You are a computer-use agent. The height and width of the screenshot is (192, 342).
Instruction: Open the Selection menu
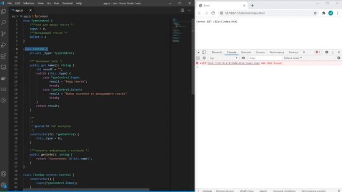click(x=28, y=3)
